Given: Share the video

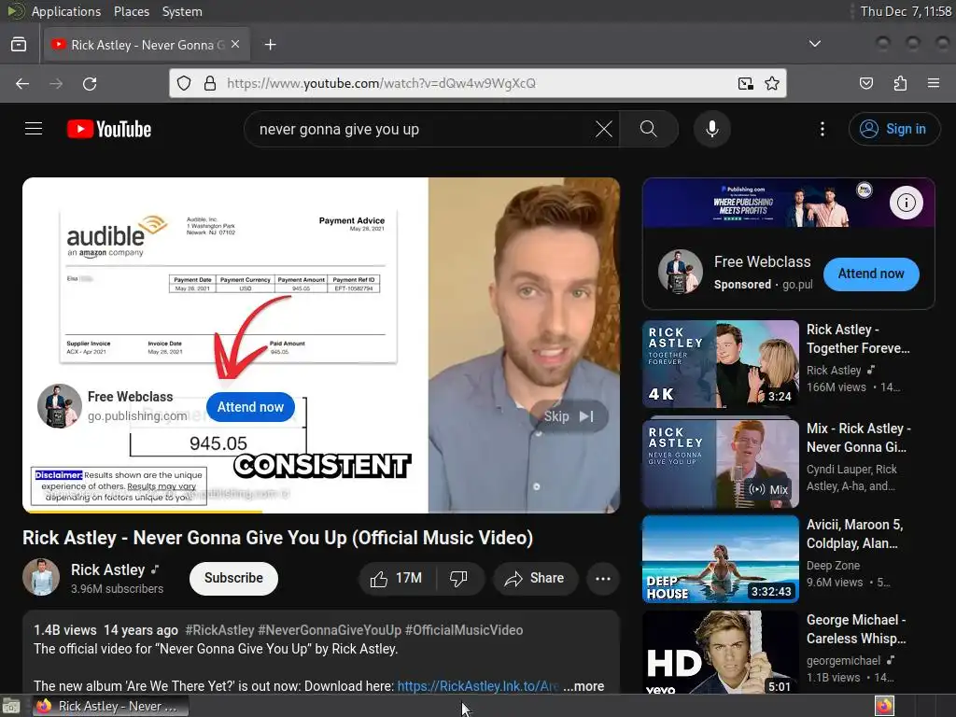Looking at the screenshot, I should pos(535,578).
